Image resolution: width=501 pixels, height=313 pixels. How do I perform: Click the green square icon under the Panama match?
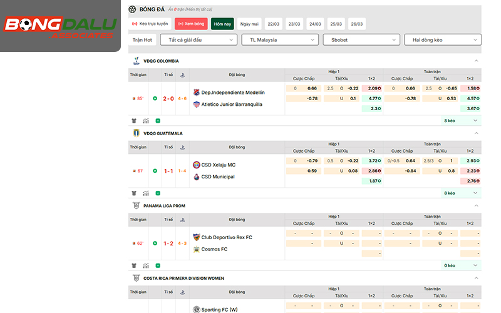(x=158, y=265)
